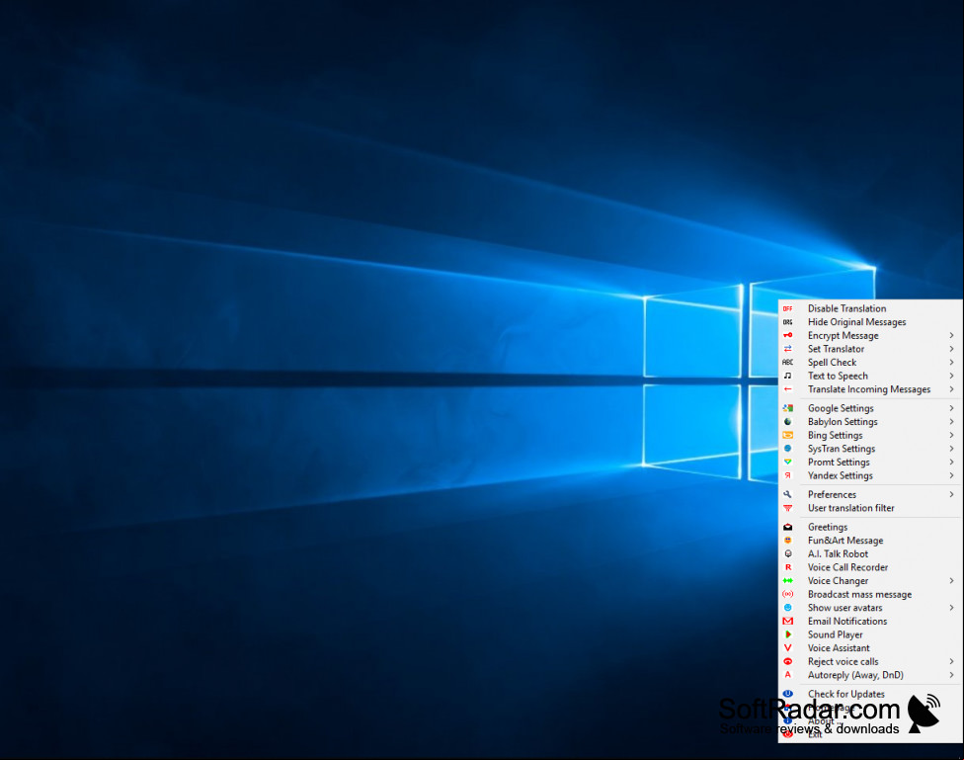Expand the Text to Speech submenu arrow

(951, 376)
